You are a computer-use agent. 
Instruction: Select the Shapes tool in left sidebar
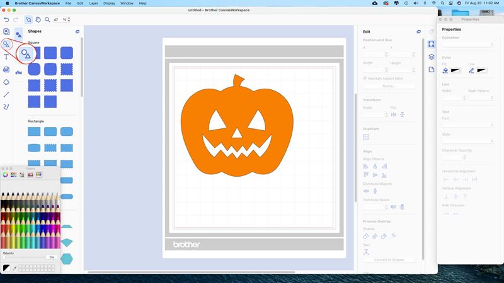(x=6, y=44)
